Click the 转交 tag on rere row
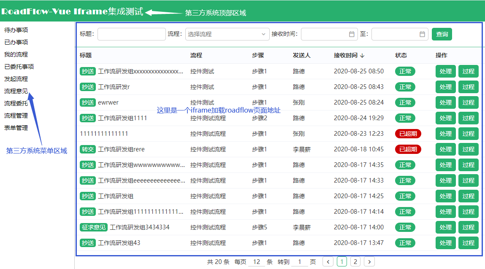485x269 pixels. click(x=88, y=150)
